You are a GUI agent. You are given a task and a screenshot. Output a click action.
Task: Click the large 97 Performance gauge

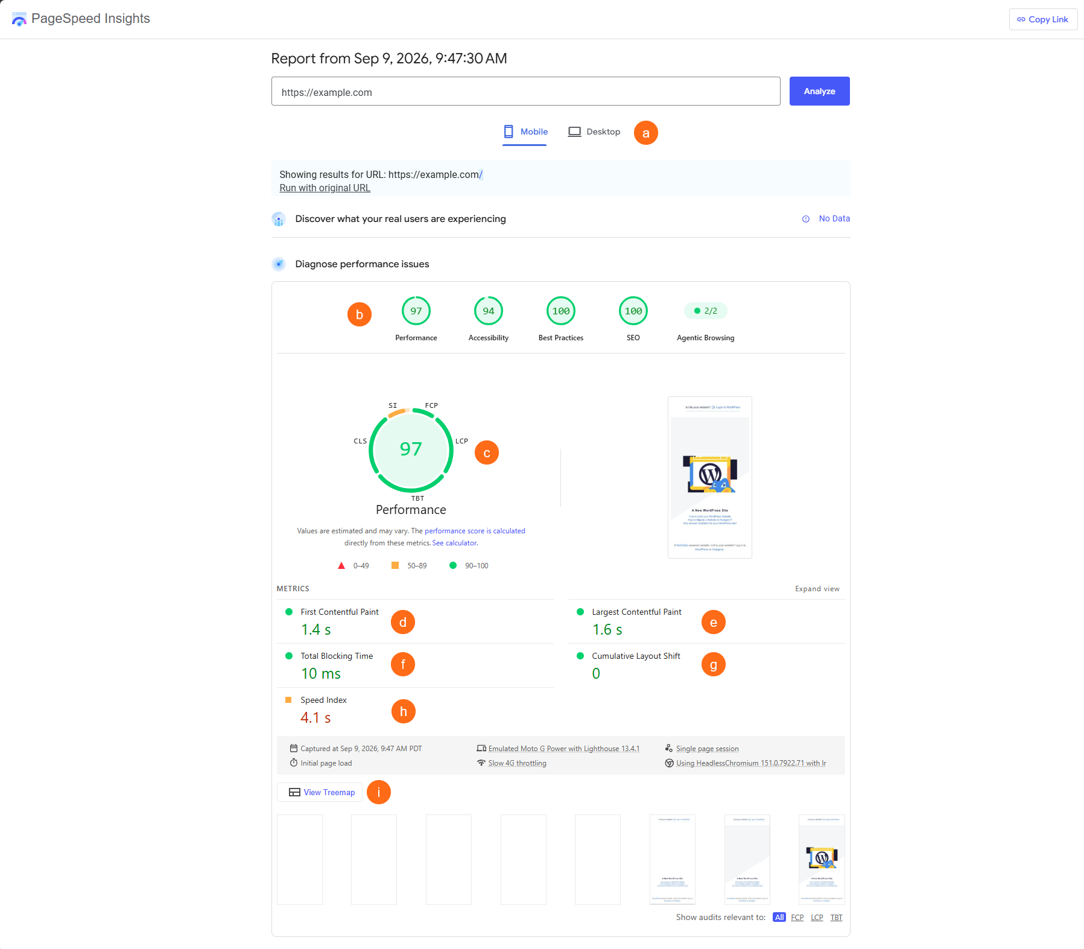pyautogui.click(x=411, y=450)
